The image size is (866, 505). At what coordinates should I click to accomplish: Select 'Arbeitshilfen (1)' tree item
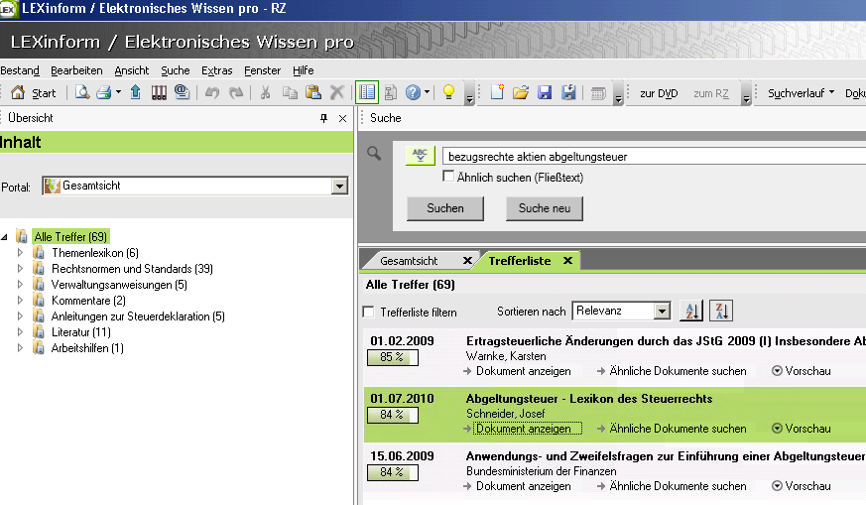coord(87,348)
